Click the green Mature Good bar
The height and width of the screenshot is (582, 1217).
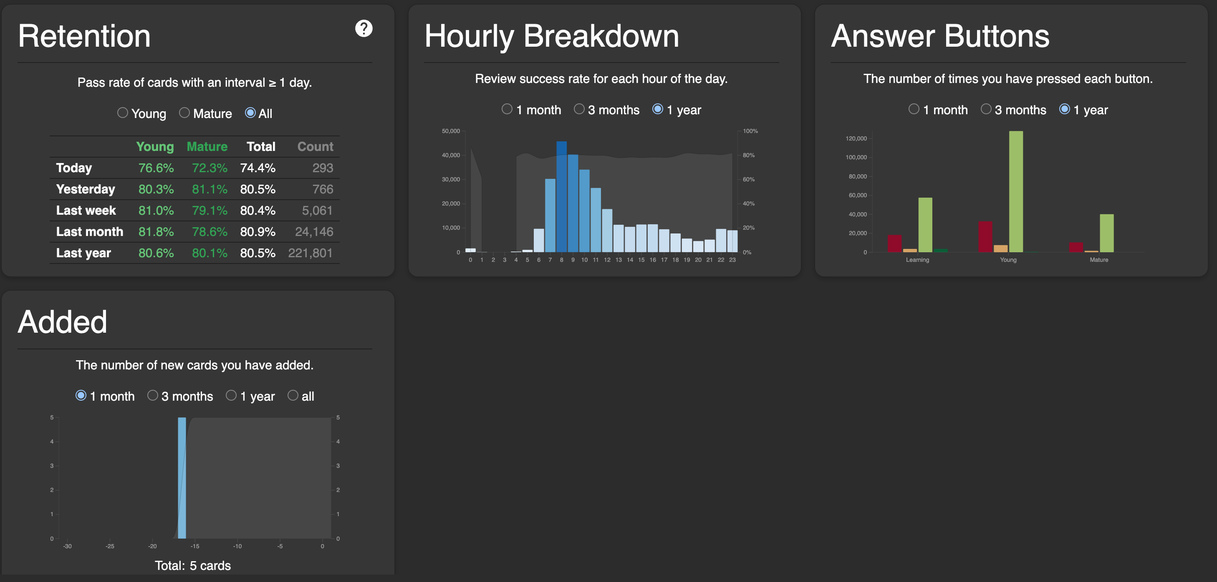tap(1106, 233)
